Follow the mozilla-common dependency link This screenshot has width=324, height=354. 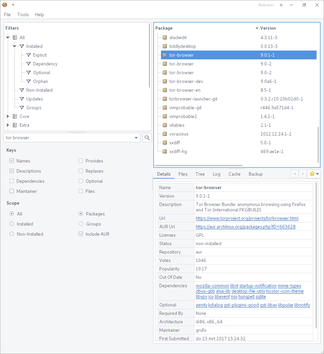coord(212,286)
